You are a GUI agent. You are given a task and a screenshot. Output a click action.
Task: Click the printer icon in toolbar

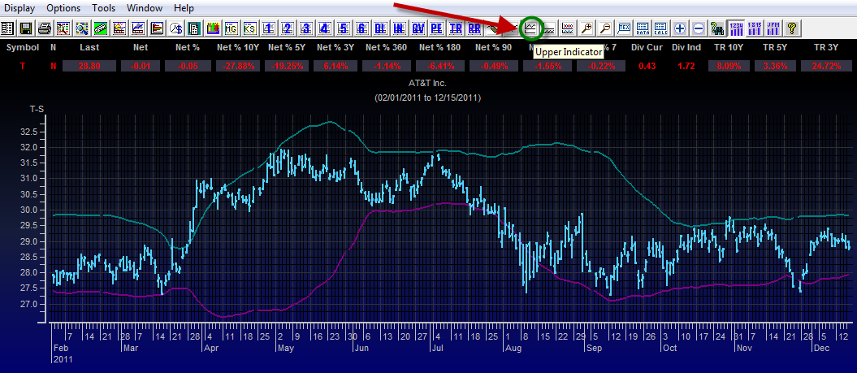(x=44, y=28)
